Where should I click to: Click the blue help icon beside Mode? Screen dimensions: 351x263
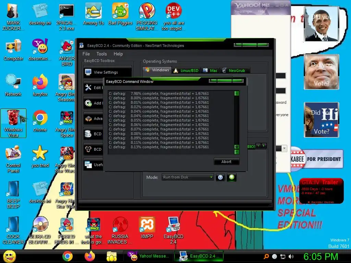(x=220, y=177)
